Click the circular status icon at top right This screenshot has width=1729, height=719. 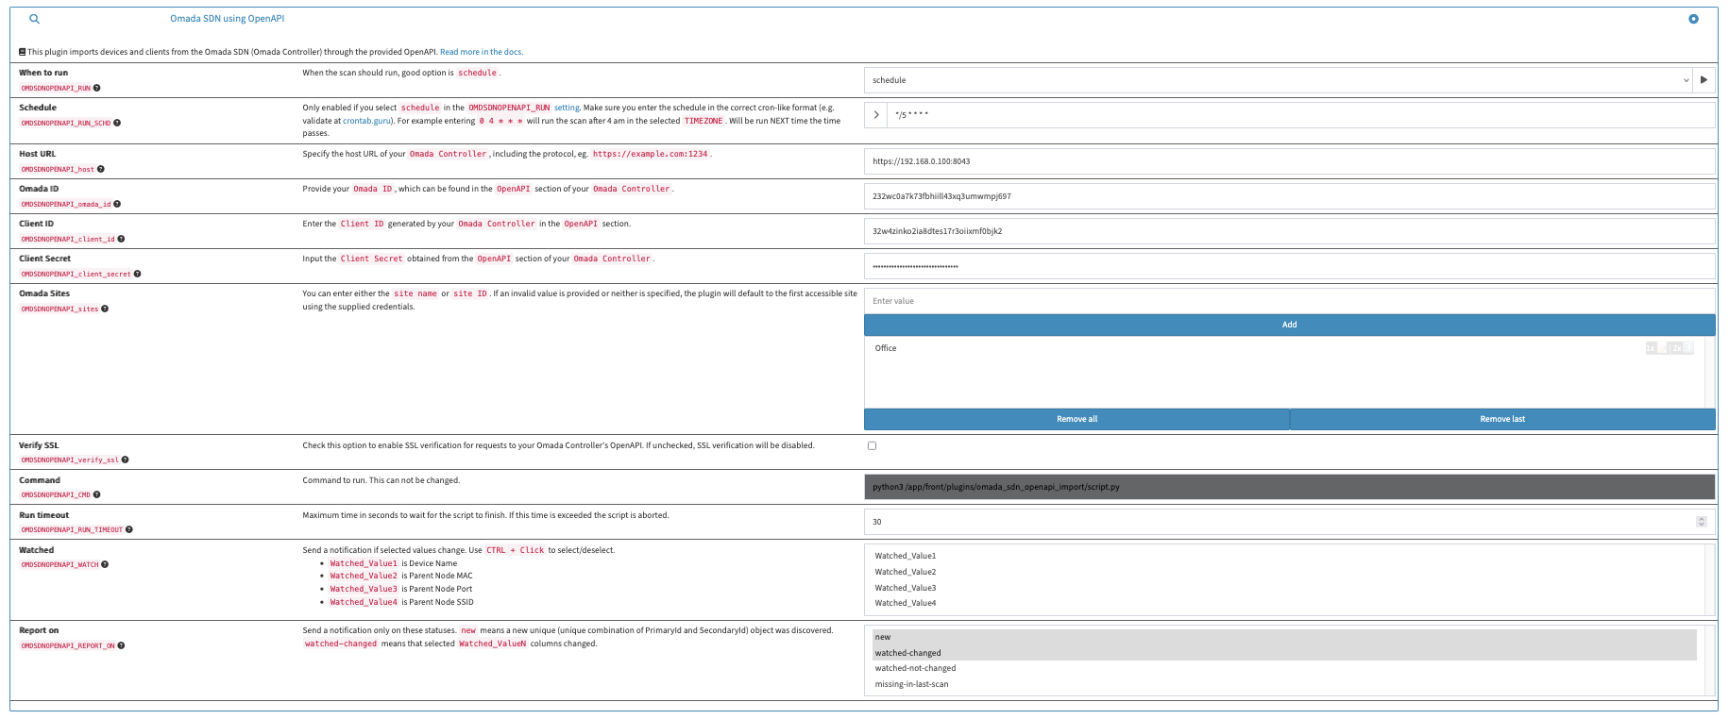[1693, 19]
